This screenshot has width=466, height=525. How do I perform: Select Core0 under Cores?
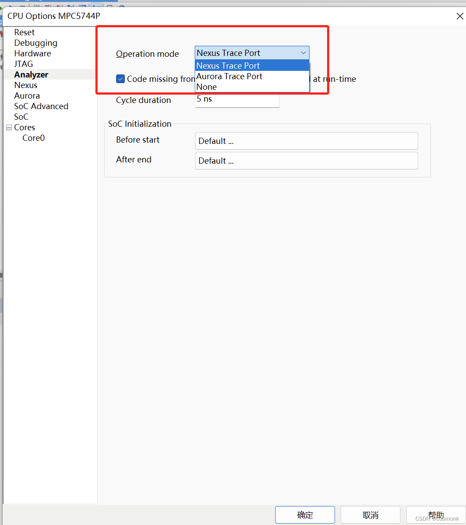[33, 138]
